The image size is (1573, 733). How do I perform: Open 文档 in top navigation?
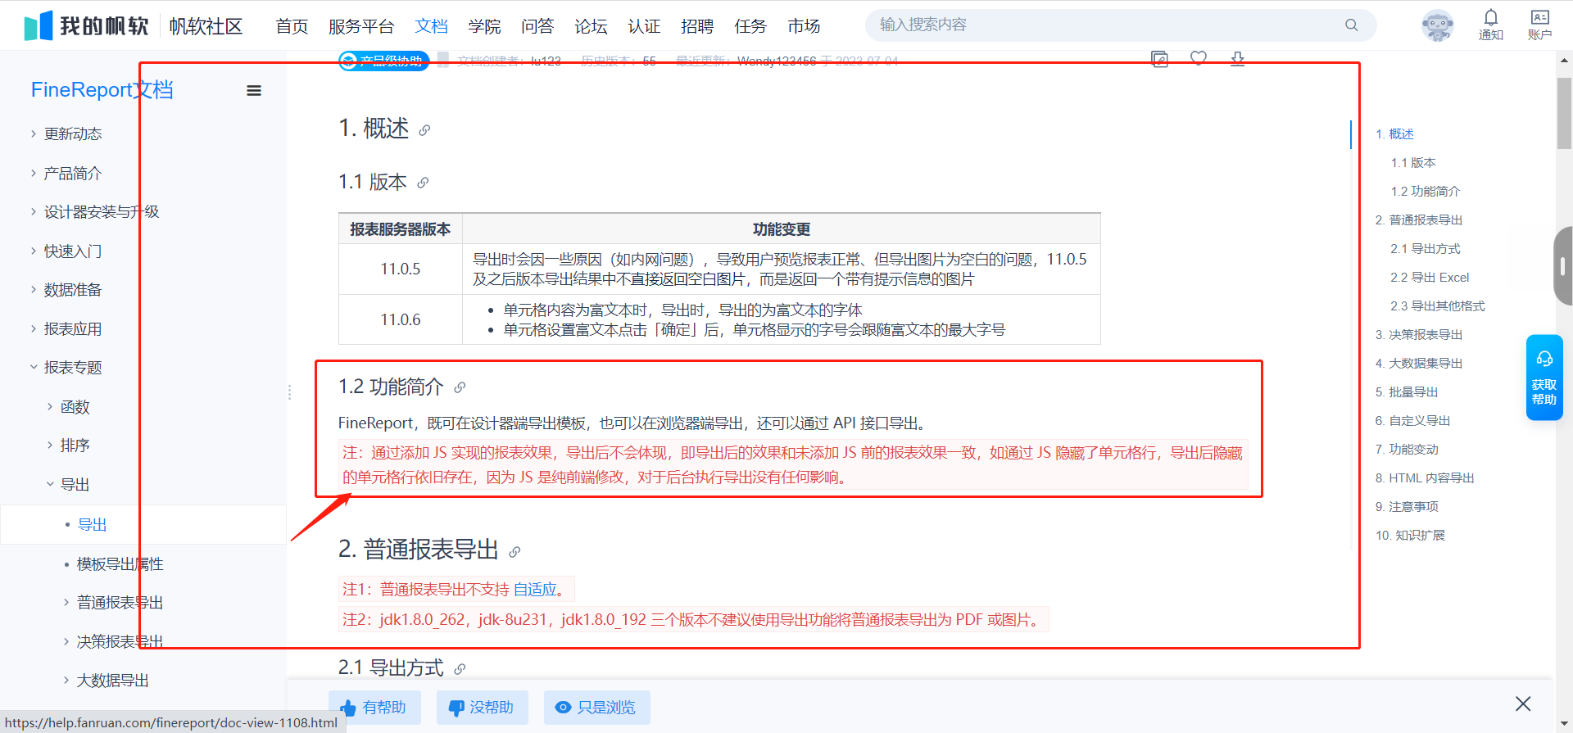pyautogui.click(x=431, y=26)
